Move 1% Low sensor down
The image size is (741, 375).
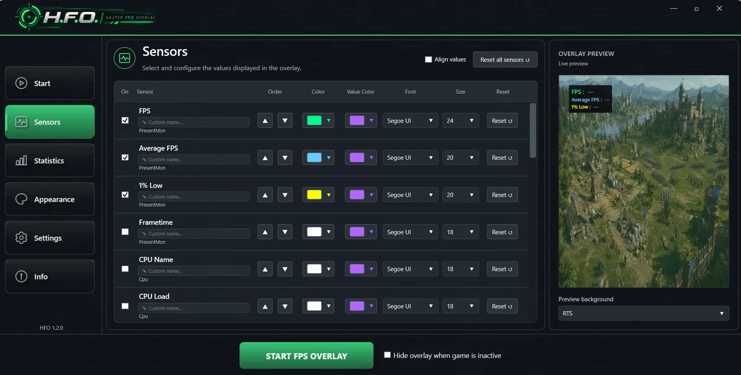[285, 195]
